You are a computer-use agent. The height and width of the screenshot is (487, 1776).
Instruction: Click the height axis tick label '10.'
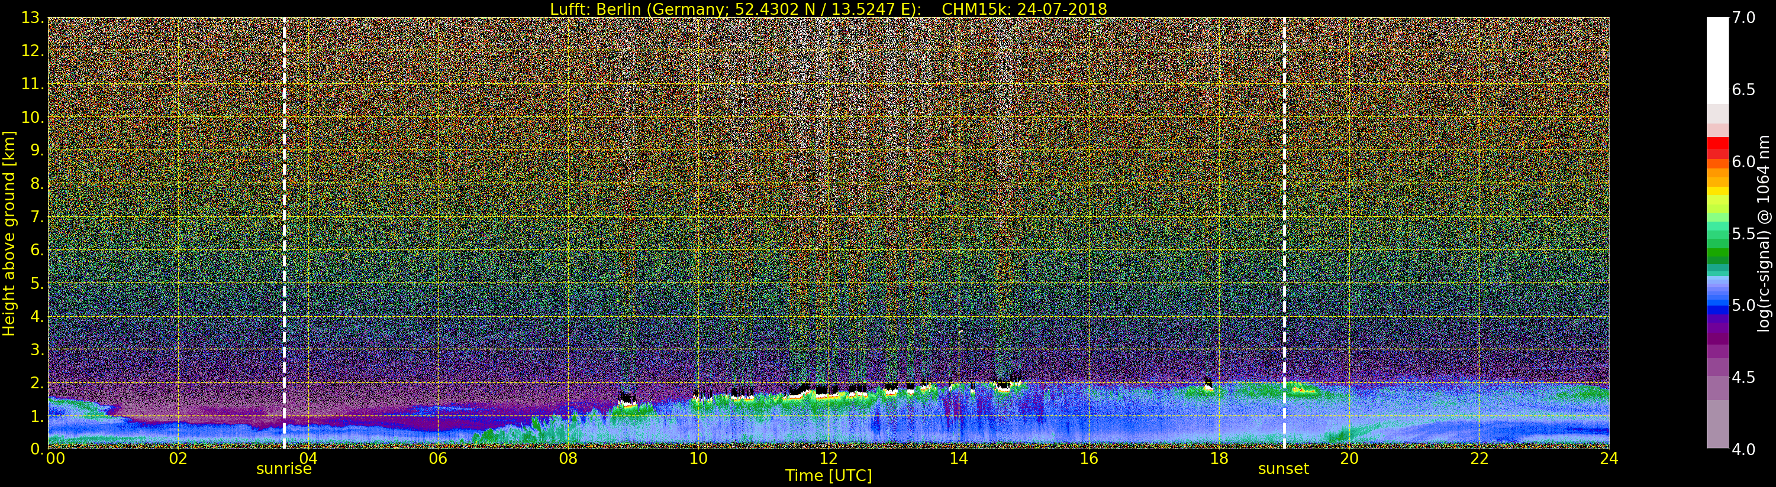click(x=33, y=117)
